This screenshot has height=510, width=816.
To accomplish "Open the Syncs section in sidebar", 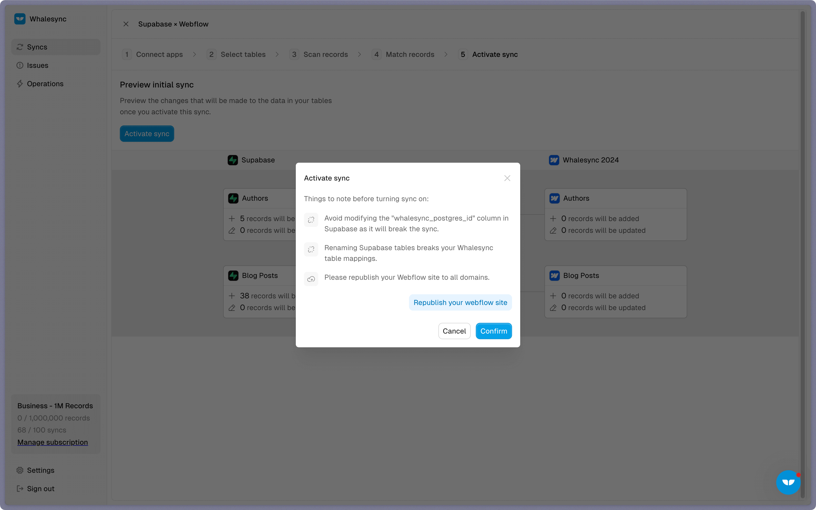I will (56, 47).
